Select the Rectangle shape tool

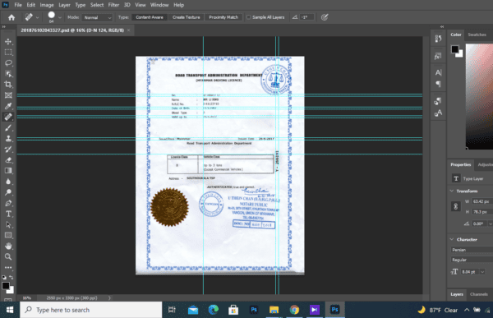coord(8,235)
